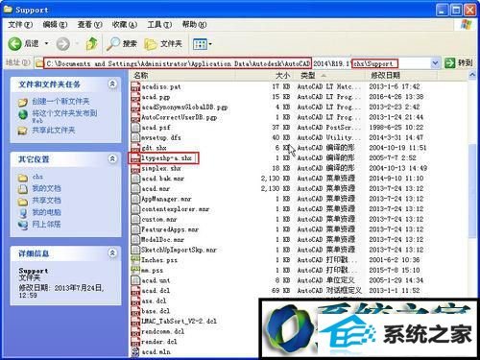
Task: Open the 文件(F) menu
Action: pyautogui.click(x=20, y=24)
